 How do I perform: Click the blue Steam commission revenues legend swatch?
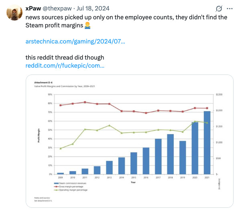tap(56, 183)
